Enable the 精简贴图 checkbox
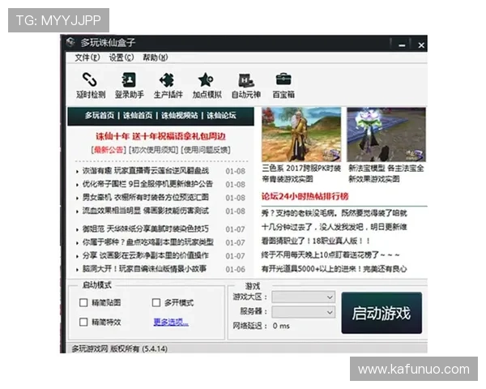Screen dimensions: 486x389 [83, 302]
